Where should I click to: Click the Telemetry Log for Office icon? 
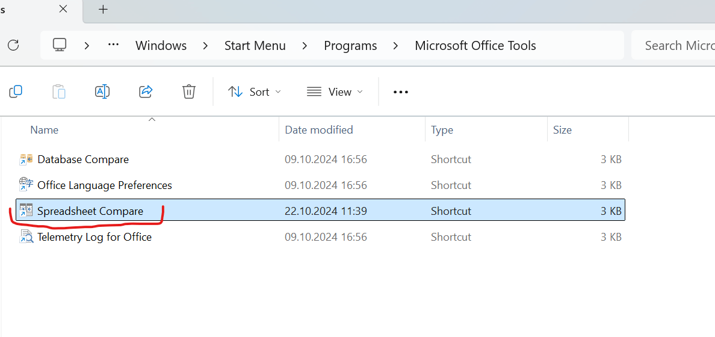pyautogui.click(x=26, y=237)
